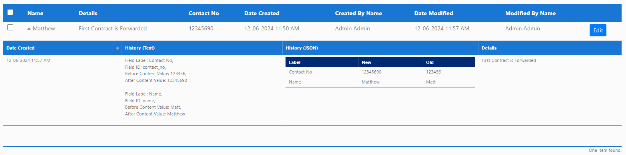The height and width of the screenshot is (155, 626).
Task: Click the Date Modified column header
Action: pos(434,13)
